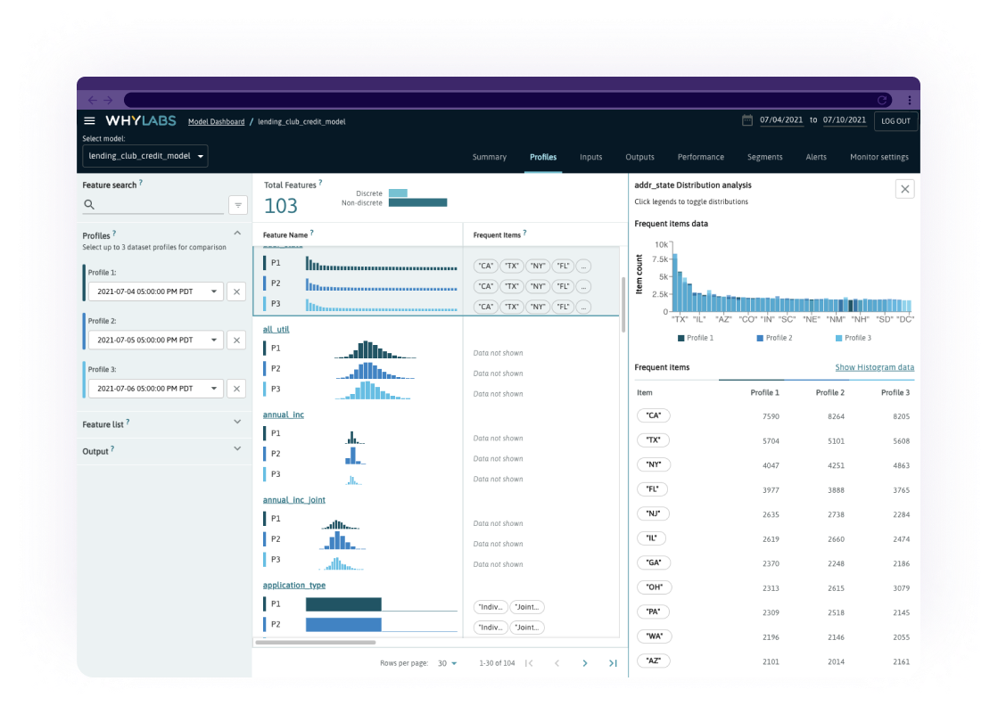The height and width of the screenshot is (706, 998).
Task: Open the hamburger navigation menu
Action: pos(89,121)
